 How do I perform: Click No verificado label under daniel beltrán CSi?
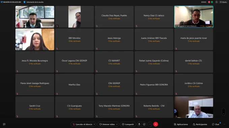click(x=194, y=64)
